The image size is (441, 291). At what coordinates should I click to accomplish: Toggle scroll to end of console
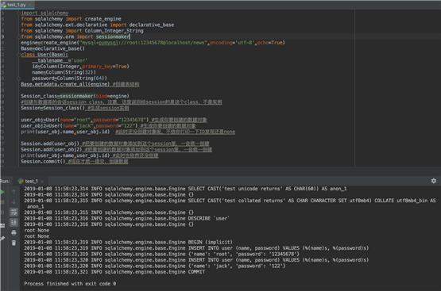(14, 222)
